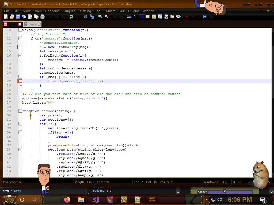This screenshot has width=274, height=205.
Task: Open Find with the binoculars icon
Action: 86,17
